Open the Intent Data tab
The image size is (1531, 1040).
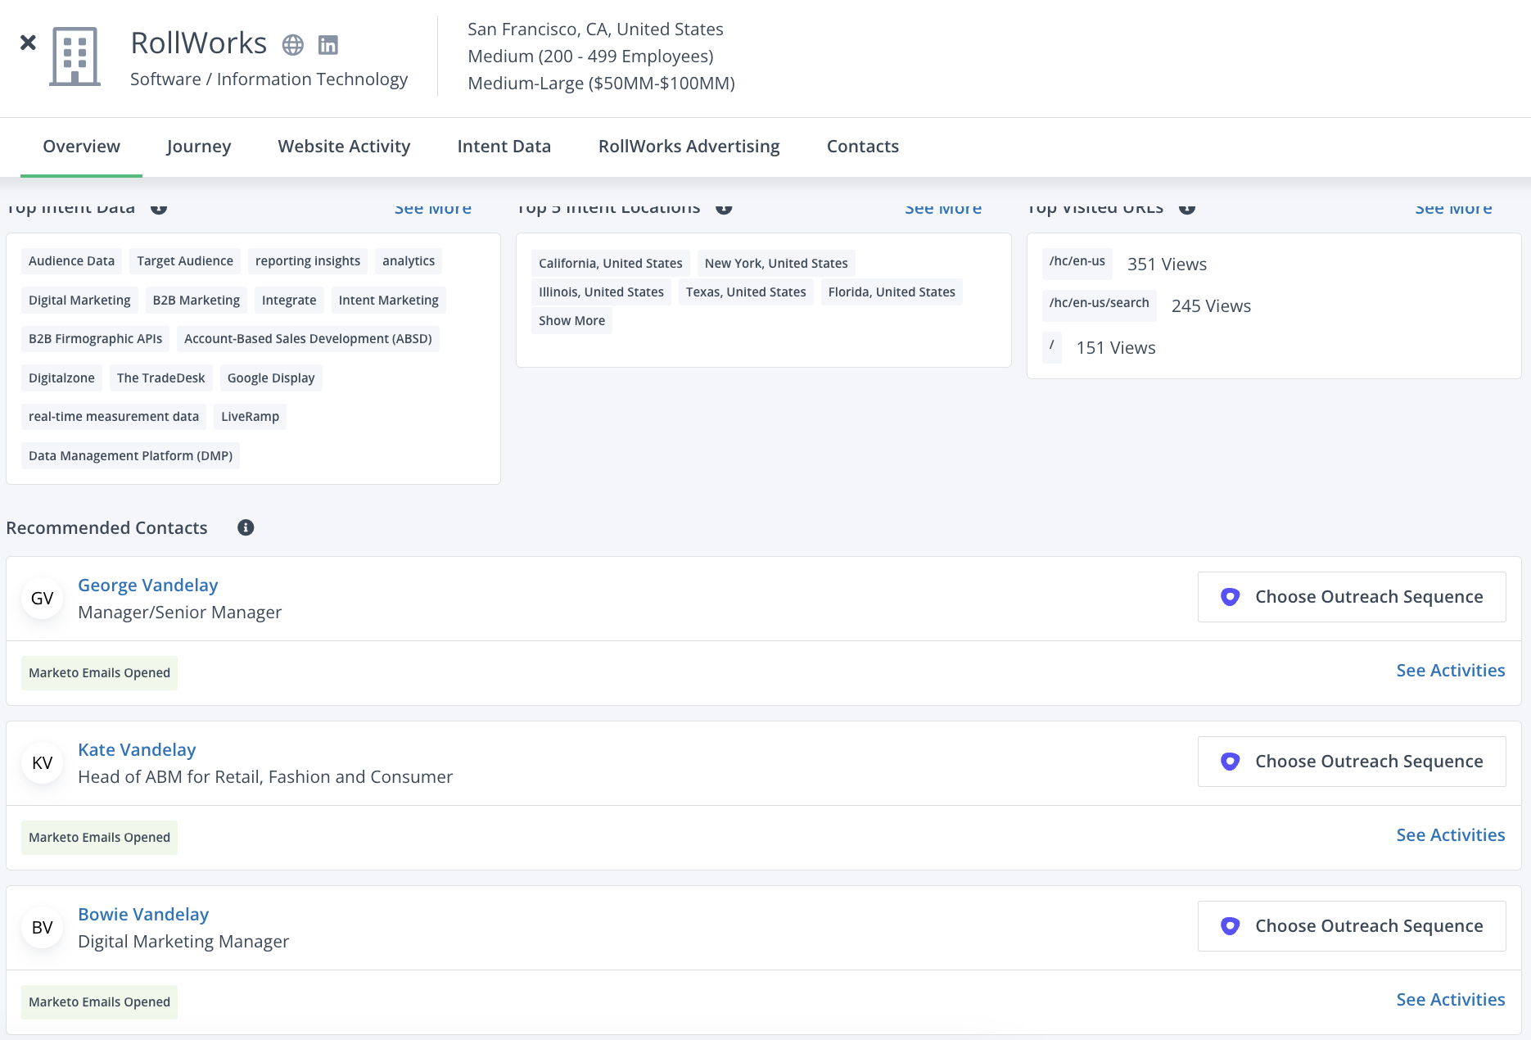(x=504, y=147)
